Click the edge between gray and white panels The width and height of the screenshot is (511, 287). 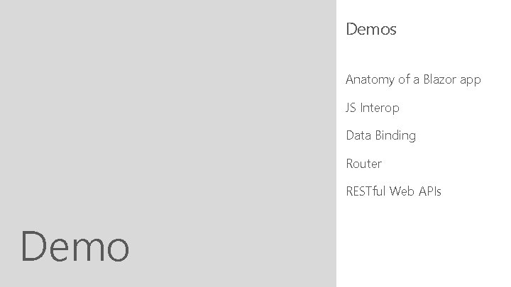(336, 143)
